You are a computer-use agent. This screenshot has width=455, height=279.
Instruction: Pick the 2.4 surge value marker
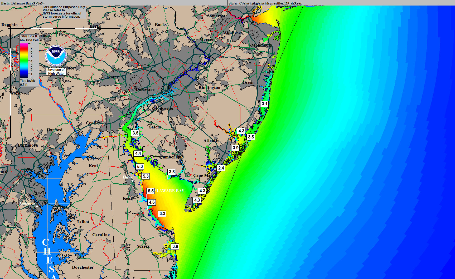pyautogui.click(x=221, y=168)
